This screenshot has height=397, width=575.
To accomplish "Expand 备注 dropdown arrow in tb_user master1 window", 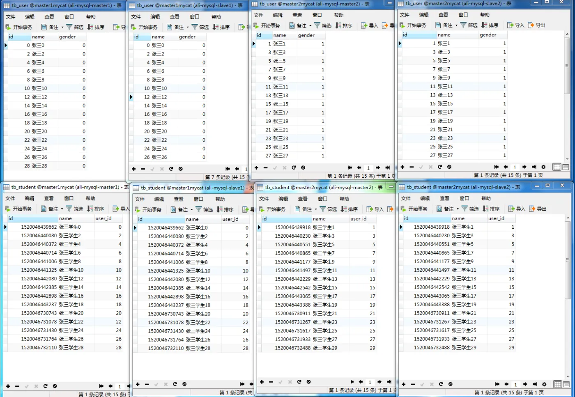I will coord(62,27).
